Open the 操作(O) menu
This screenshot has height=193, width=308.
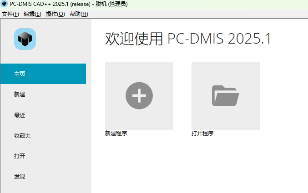tap(55, 14)
